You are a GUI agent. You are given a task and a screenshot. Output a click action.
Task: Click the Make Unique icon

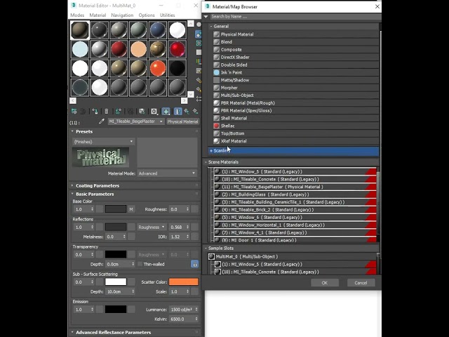tap(130, 111)
